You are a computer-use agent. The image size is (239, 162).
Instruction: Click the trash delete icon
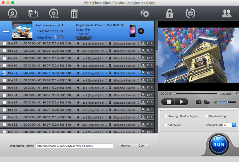pyautogui.click(x=74, y=13)
